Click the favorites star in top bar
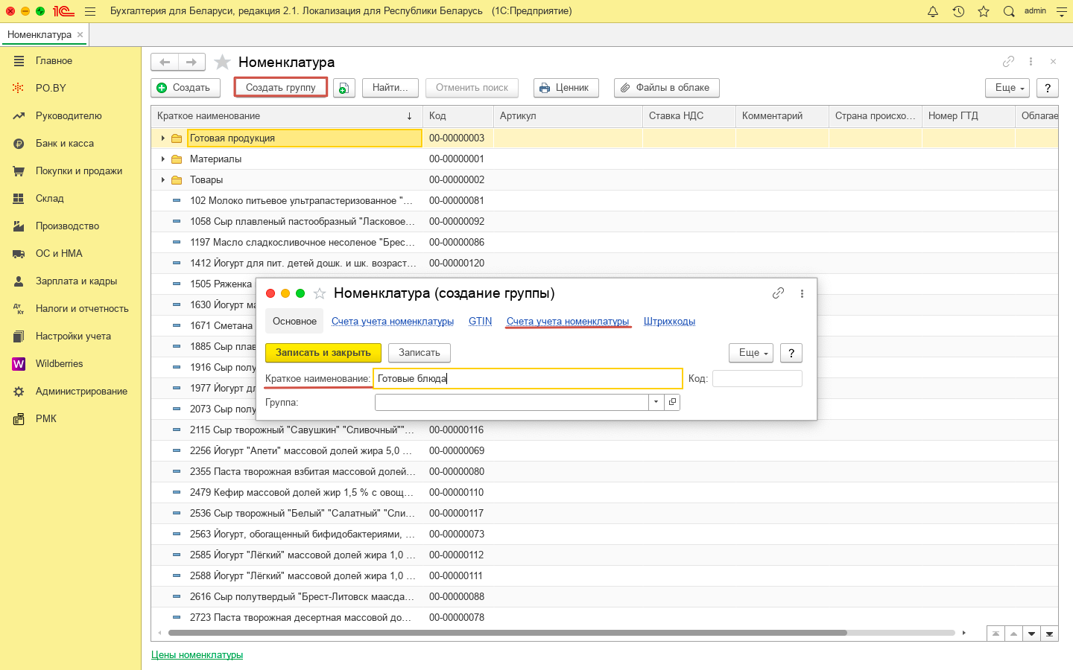 pos(984,11)
